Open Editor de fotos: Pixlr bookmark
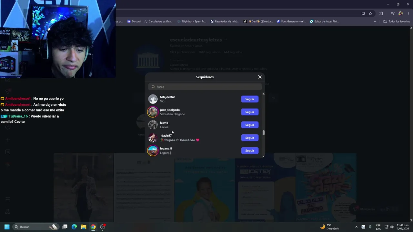The height and width of the screenshot is (232, 413). tap(324, 22)
